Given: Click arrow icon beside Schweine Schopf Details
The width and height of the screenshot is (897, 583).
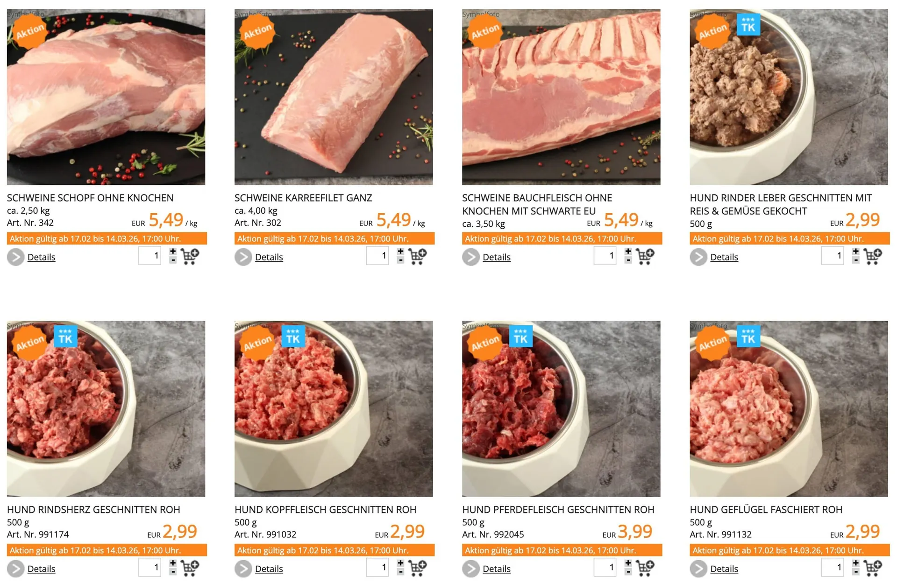Looking at the screenshot, I should point(15,257).
